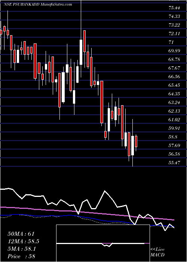Click the 63.24 price axis label
The height and width of the screenshot is (262, 187).
174,103
